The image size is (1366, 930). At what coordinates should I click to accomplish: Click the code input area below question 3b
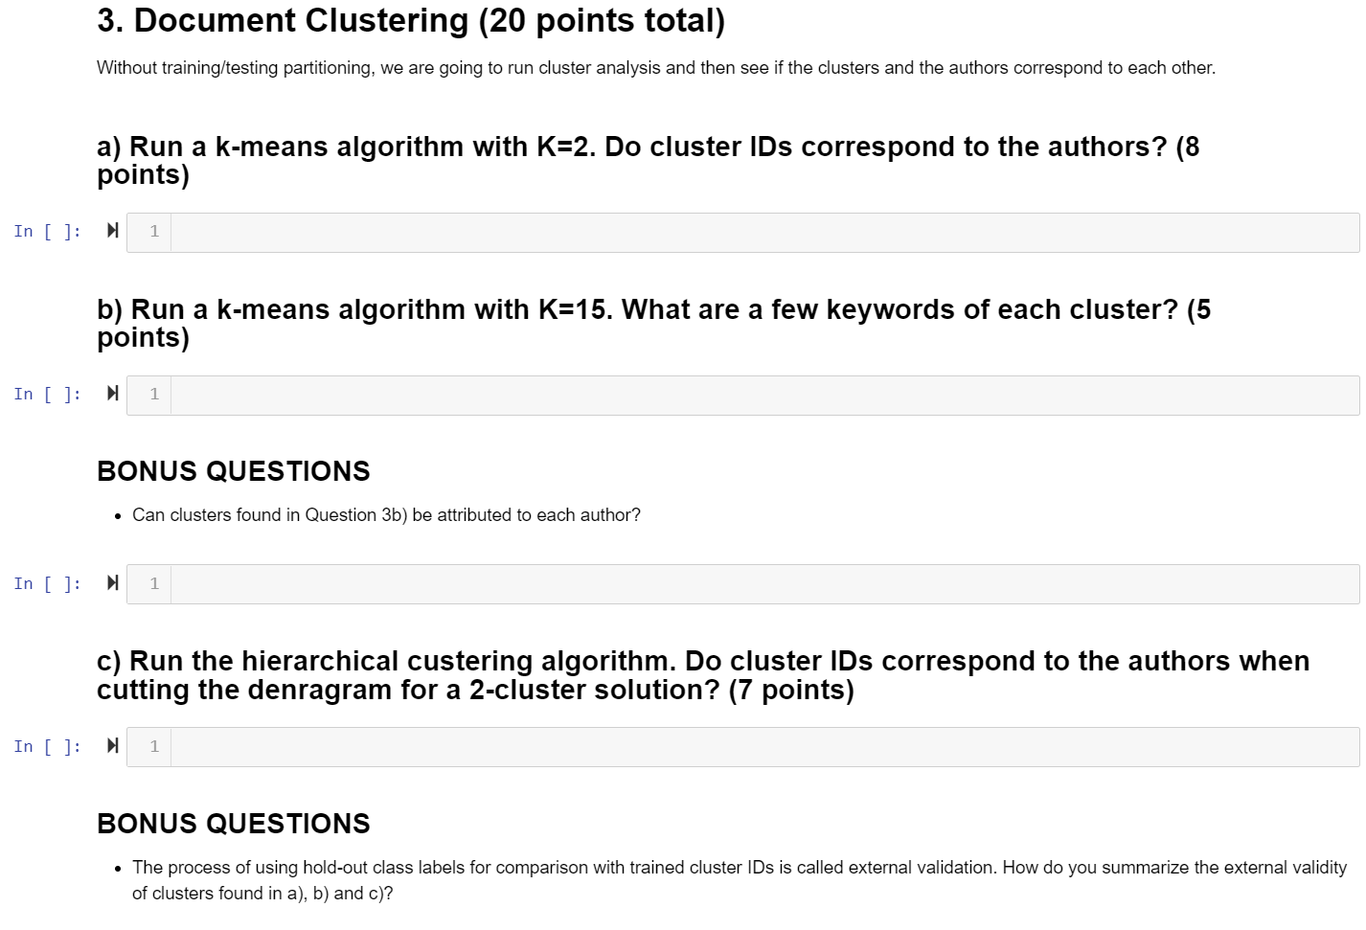[671, 395]
